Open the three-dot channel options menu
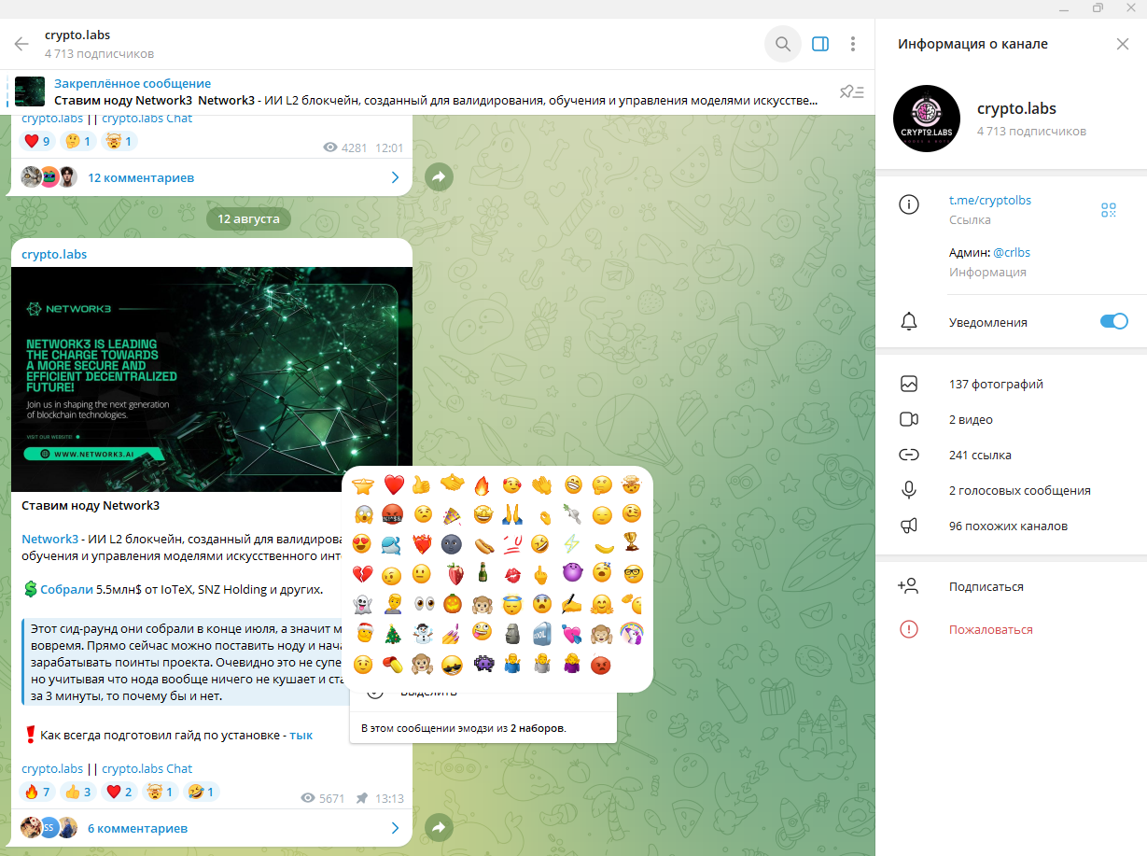 [853, 44]
